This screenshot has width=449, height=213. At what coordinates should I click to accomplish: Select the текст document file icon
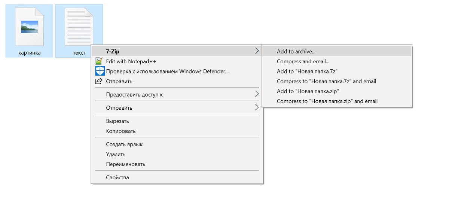click(x=79, y=27)
